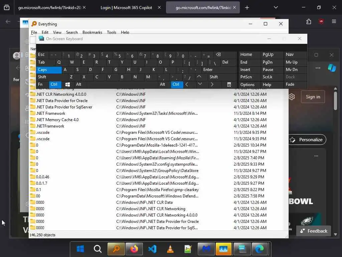Screen dimensions: 342x257
Task: Open the browser hamburger menu
Action: point(334,21)
